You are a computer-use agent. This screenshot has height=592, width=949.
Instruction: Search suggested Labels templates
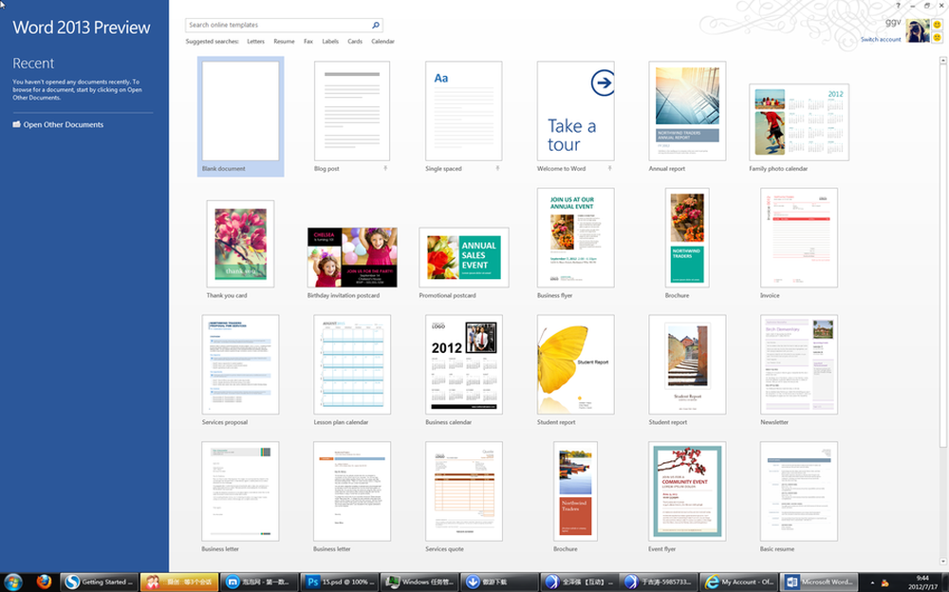(x=330, y=41)
